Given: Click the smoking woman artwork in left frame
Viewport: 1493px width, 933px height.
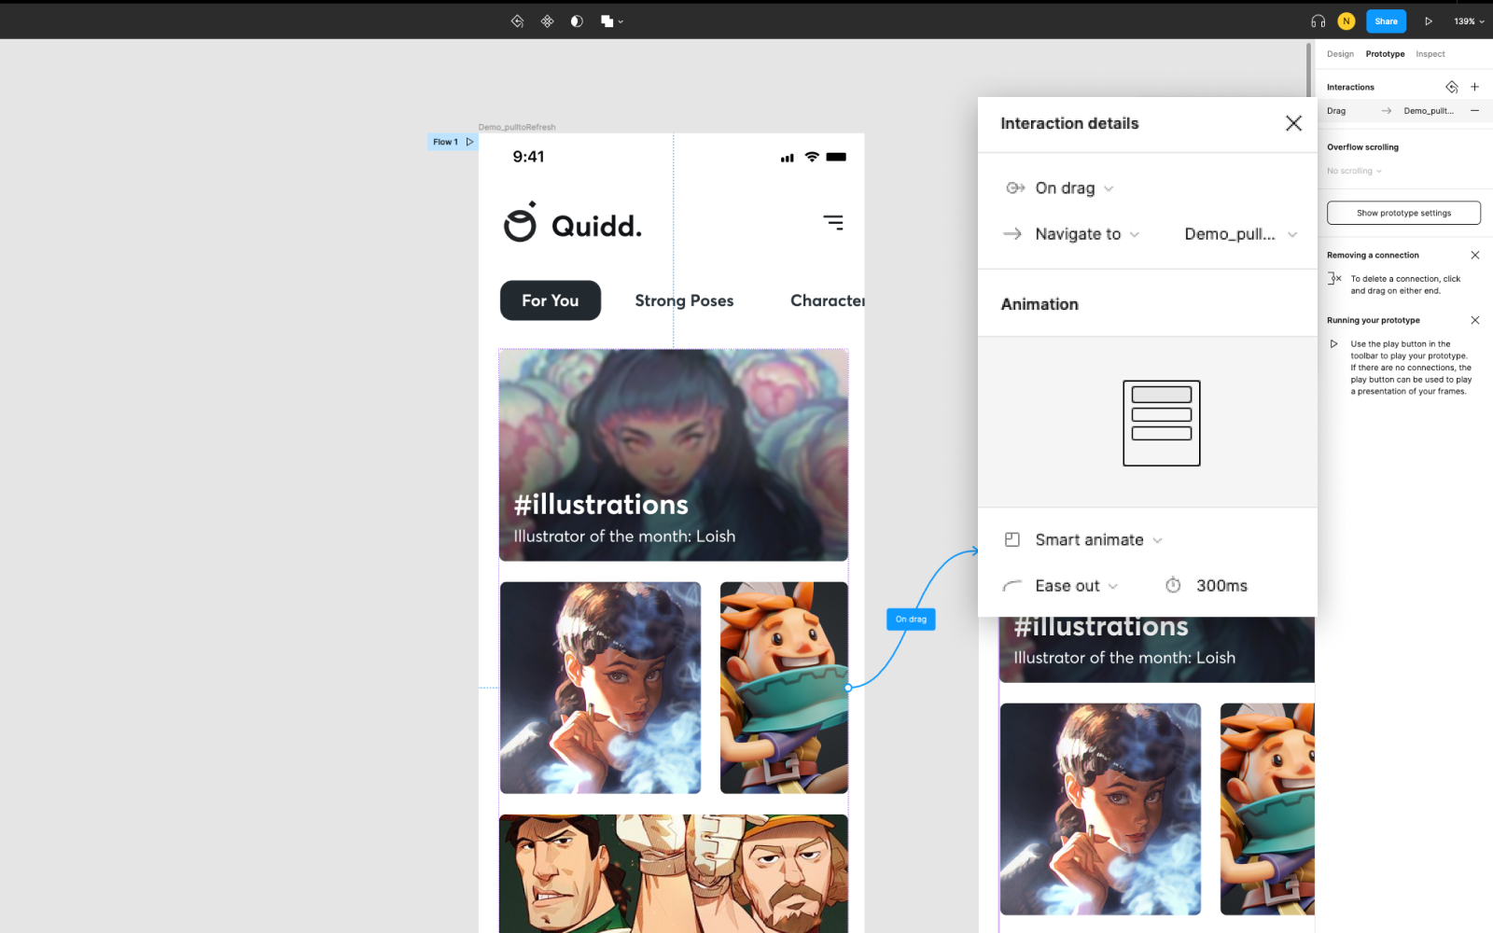Looking at the screenshot, I should pos(600,688).
